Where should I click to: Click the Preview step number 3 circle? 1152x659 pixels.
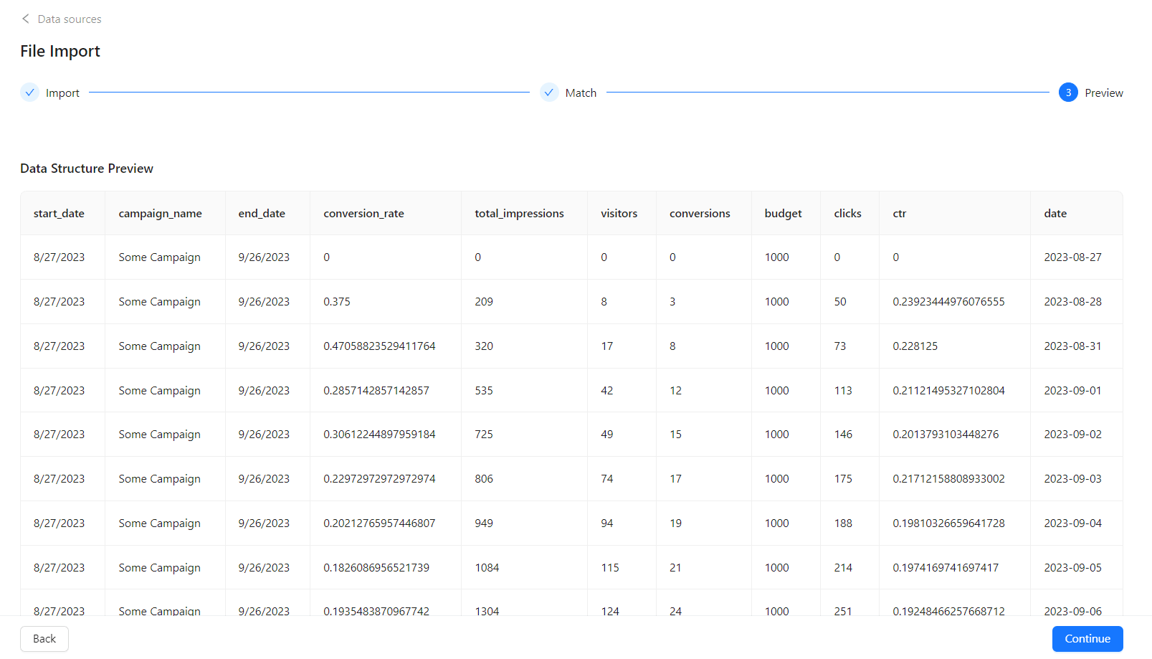[1068, 93]
